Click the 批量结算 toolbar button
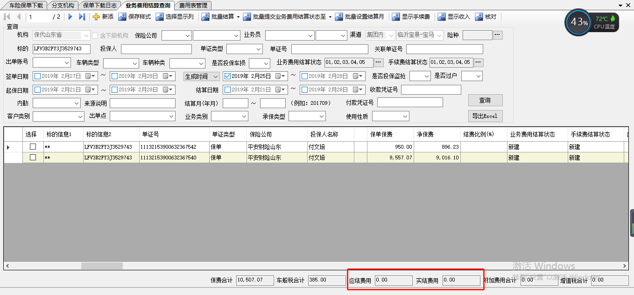 (x=218, y=17)
